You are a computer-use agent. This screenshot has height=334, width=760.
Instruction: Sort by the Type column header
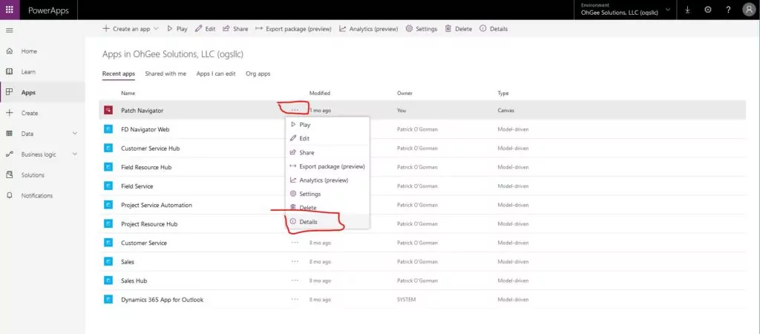point(503,93)
